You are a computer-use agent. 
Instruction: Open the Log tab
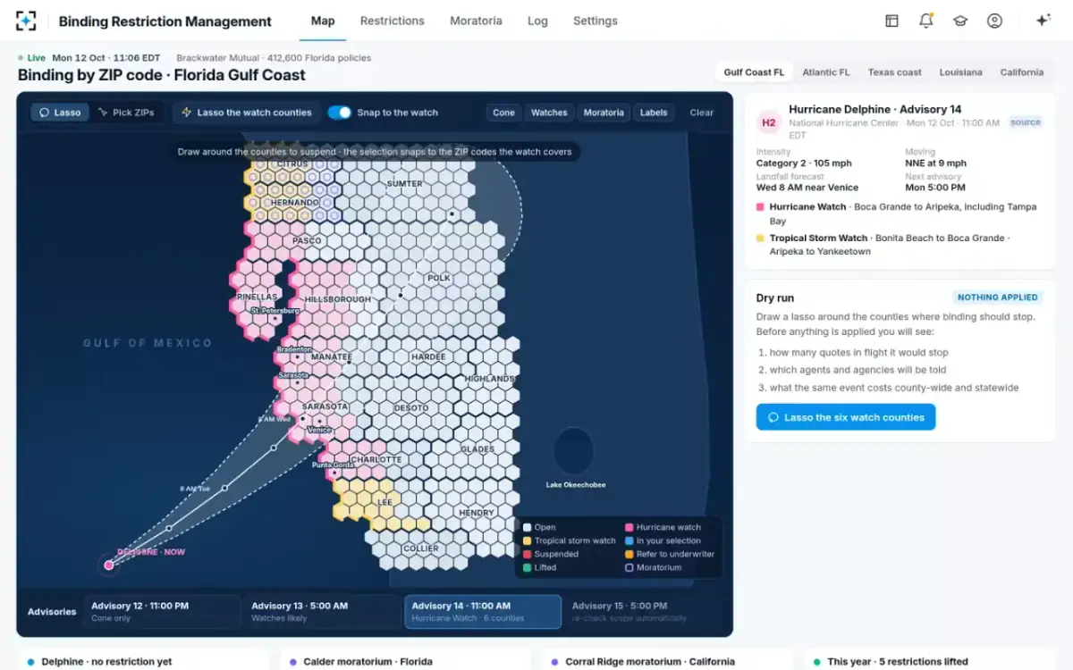pyautogui.click(x=537, y=21)
